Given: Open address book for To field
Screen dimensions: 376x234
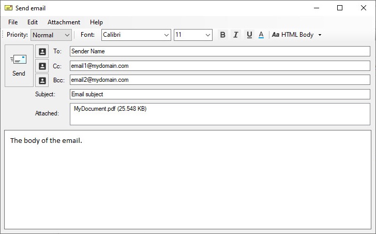Looking at the screenshot, I should tap(42, 52).
